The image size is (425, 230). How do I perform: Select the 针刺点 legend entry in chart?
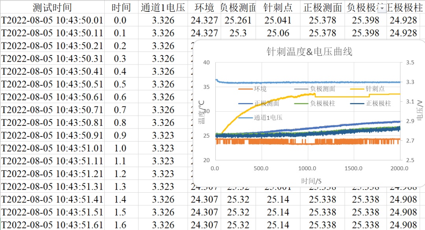click(x=375, y=89)
